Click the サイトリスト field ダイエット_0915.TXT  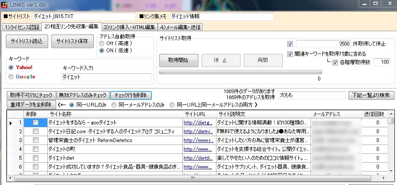coord(84,17)
